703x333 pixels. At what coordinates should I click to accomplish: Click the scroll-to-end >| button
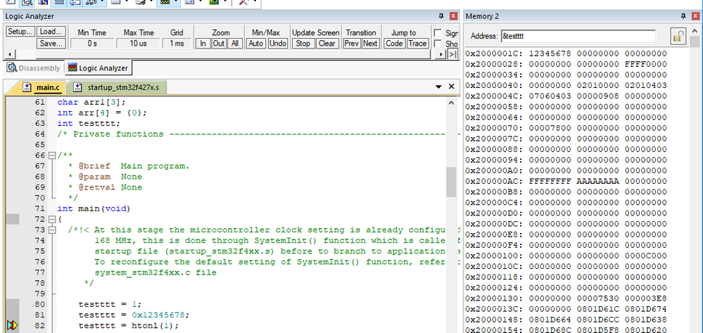pyautogui.click(x=452, y=54)
